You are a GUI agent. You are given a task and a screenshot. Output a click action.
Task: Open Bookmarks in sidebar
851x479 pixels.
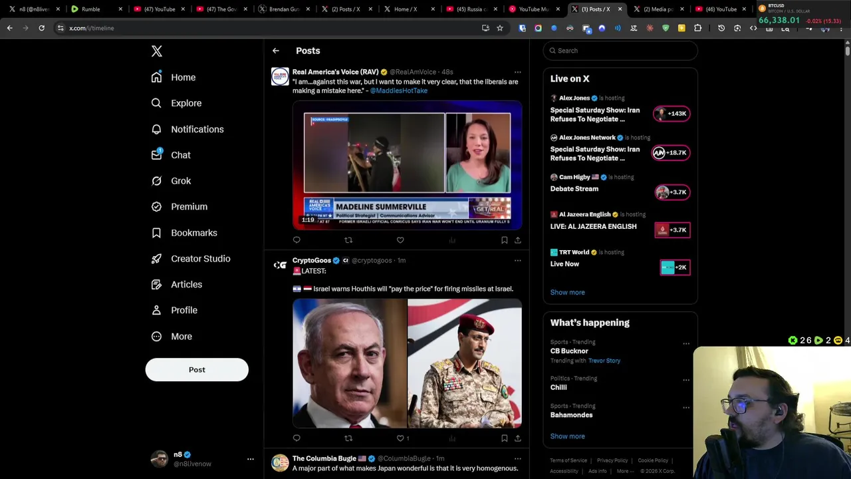183,233
